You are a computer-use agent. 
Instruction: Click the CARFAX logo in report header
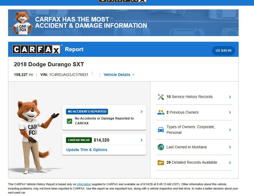pyautogui.click(x=36, y=49)
